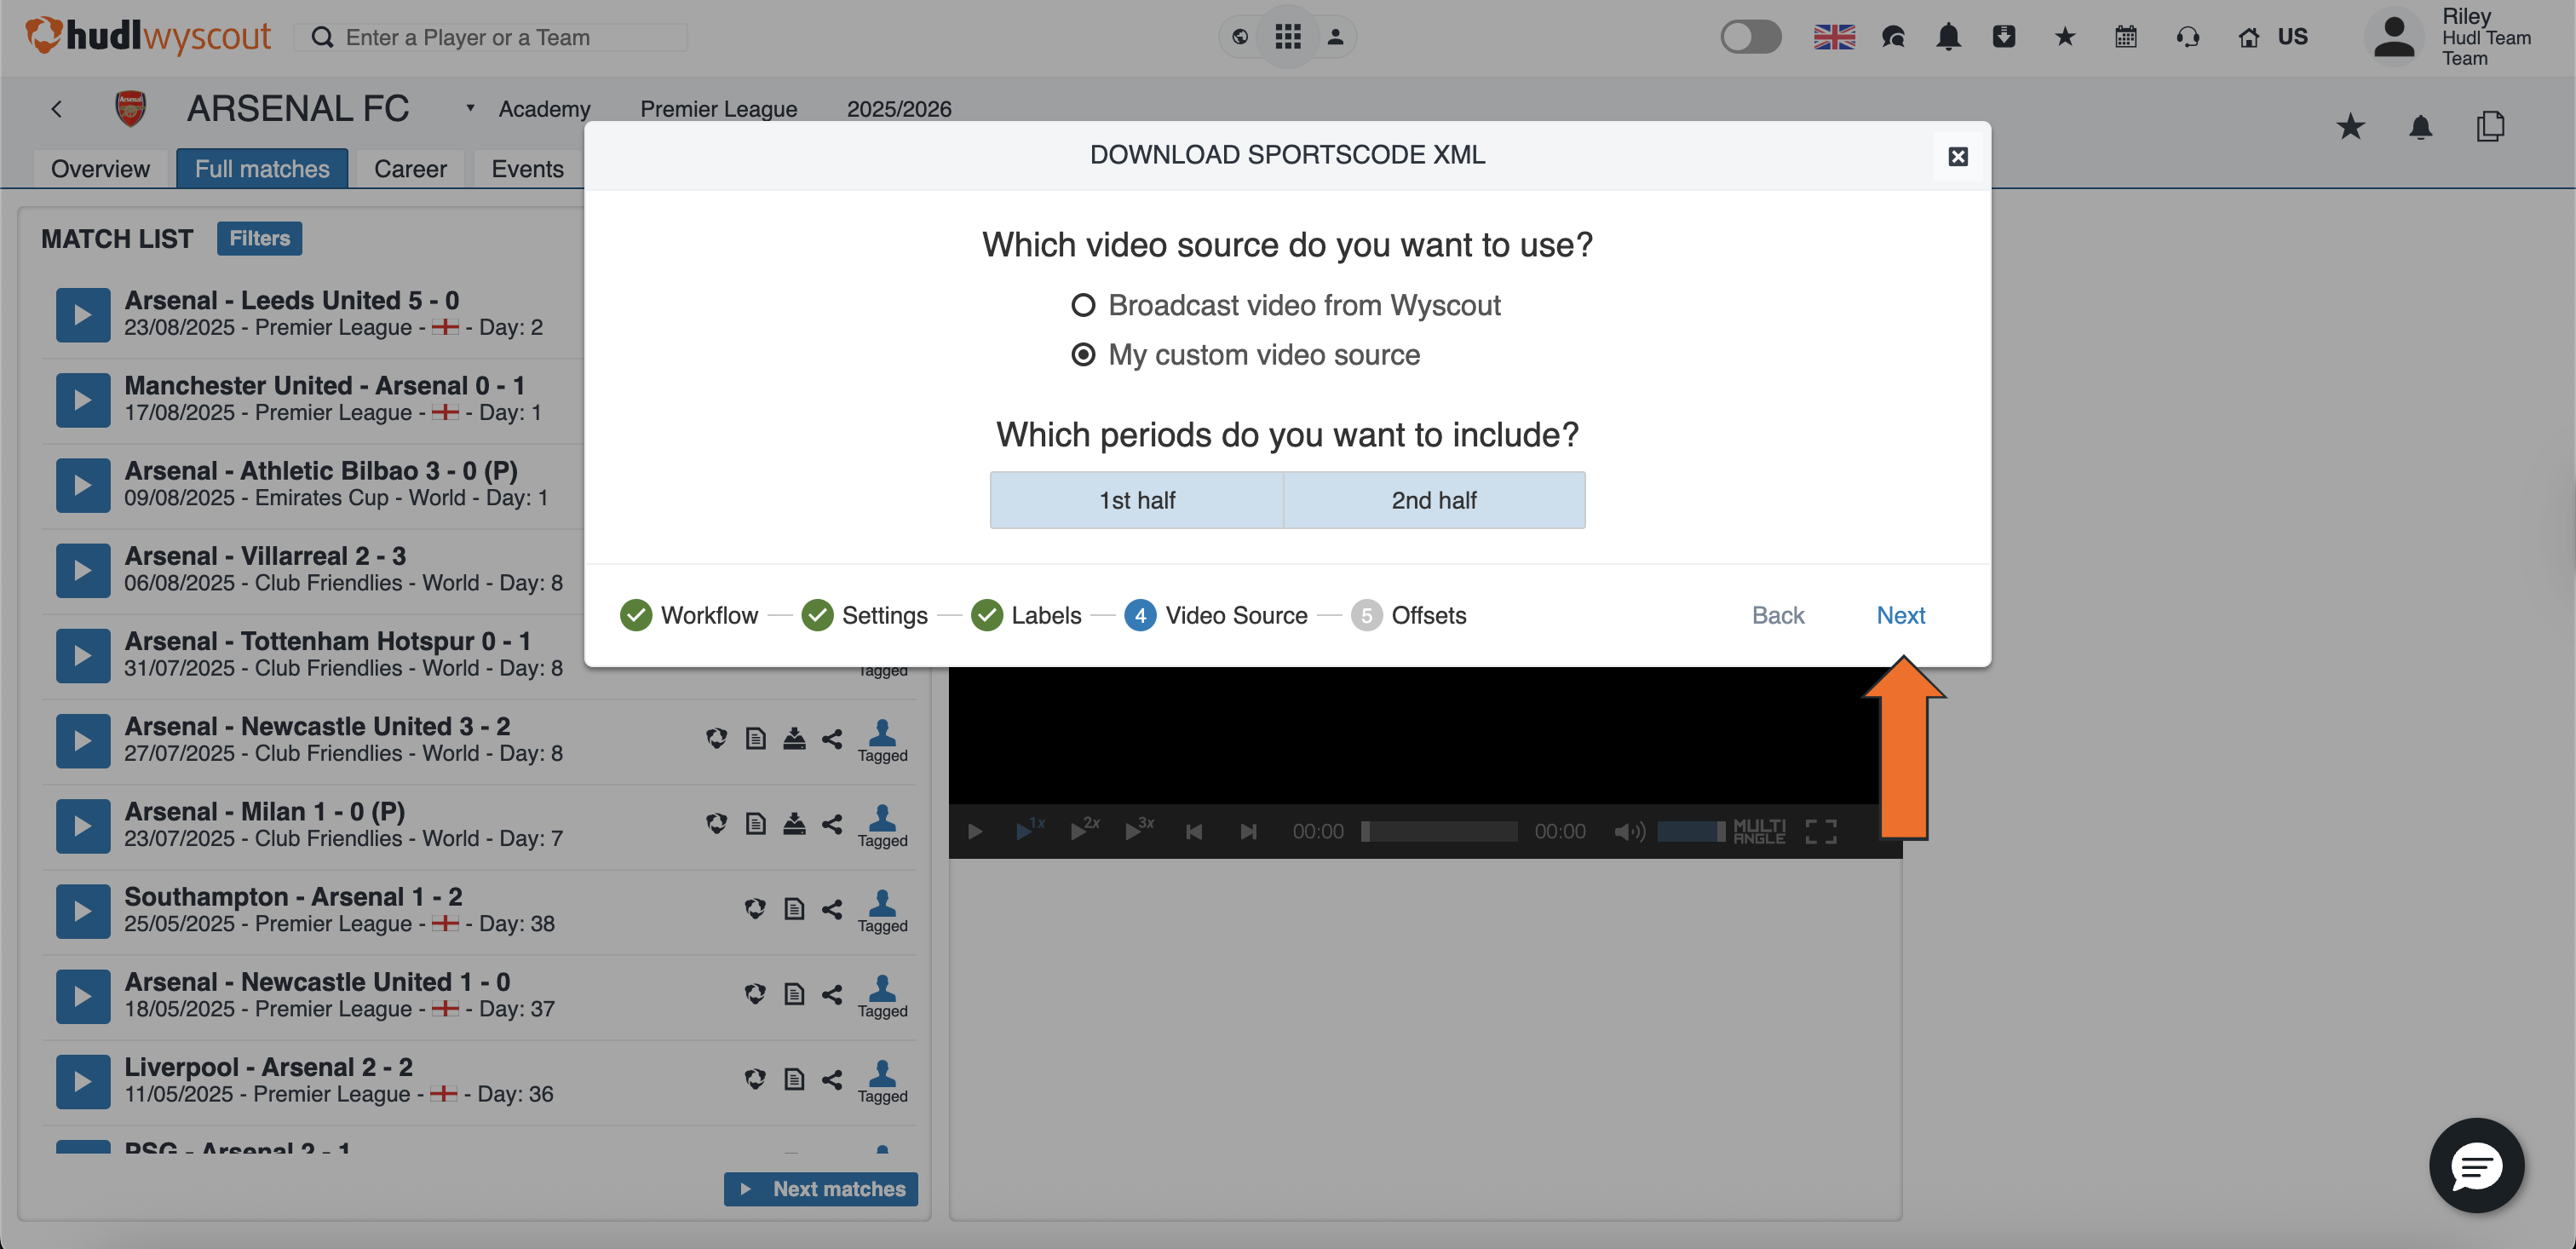Go back with the left chevron

[x=57, y=108]
